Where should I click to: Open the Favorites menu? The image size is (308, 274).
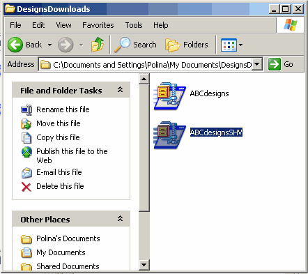(98, 25)
